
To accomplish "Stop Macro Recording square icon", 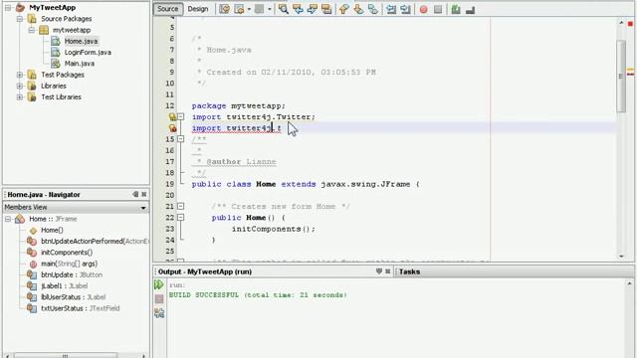I will [438, 9].
